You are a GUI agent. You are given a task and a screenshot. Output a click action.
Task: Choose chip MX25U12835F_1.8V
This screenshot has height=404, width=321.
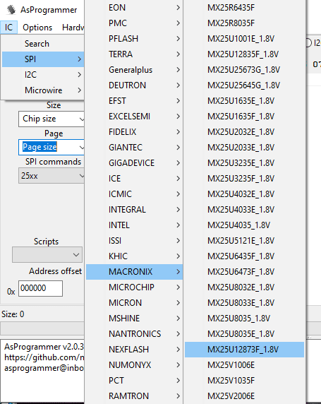point(244,54)
